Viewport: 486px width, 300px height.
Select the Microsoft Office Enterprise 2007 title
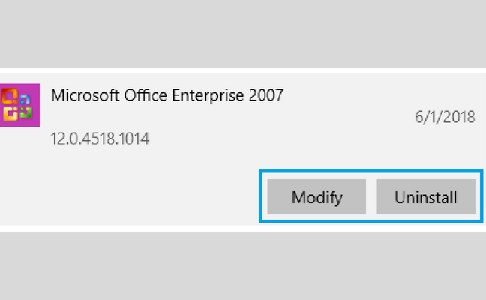pos(167,95)
